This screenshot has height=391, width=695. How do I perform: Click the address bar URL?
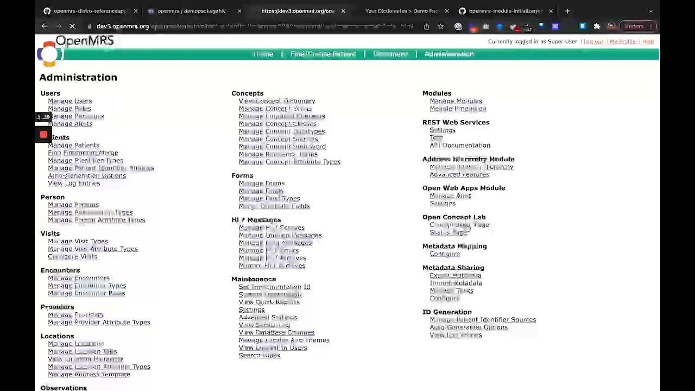(255, 26)
